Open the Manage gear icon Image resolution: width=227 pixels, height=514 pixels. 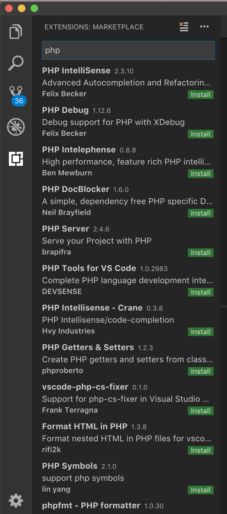(16, 501)
